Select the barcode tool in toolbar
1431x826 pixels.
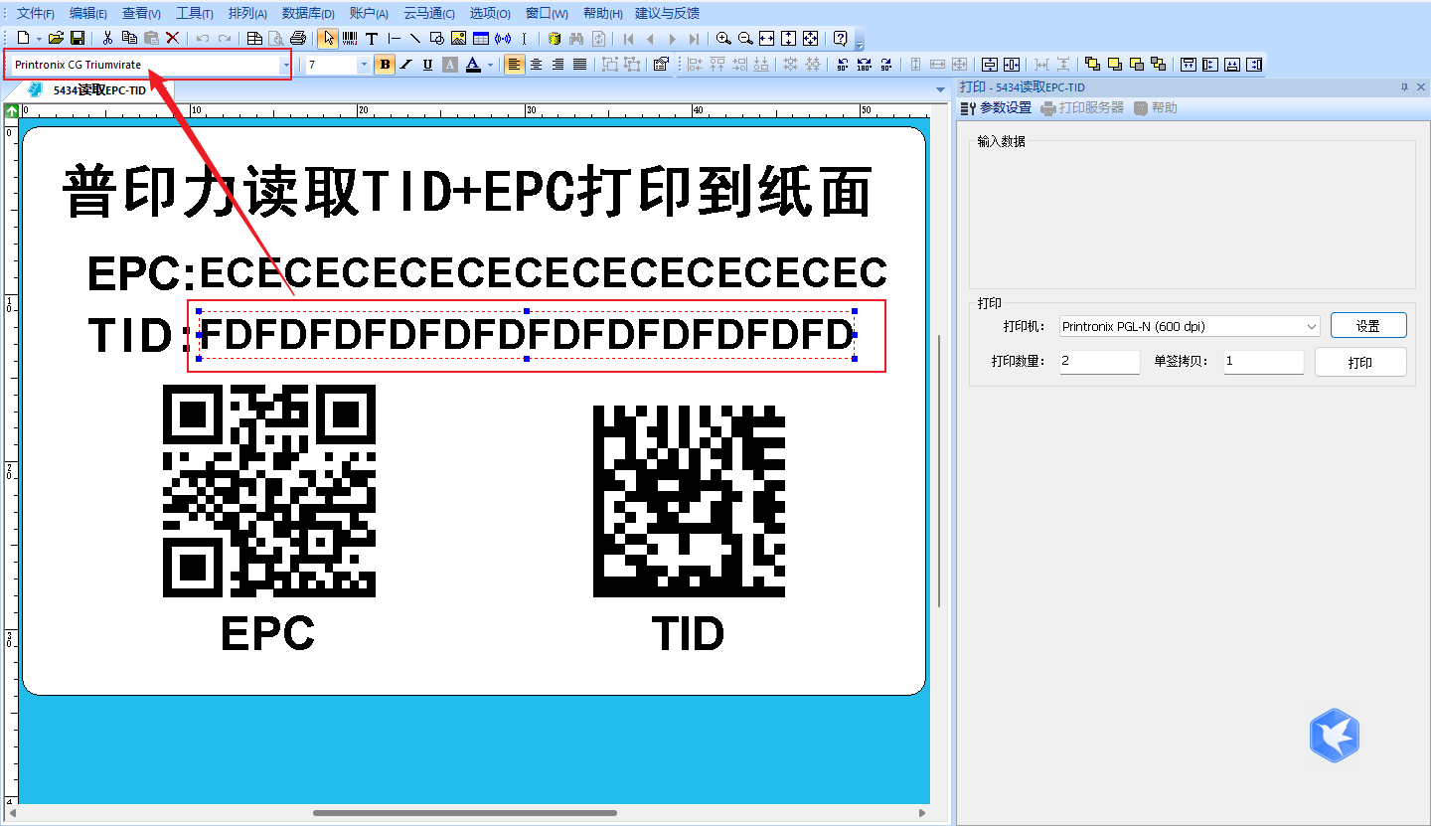pyautogui.click(x=350, y=38)
